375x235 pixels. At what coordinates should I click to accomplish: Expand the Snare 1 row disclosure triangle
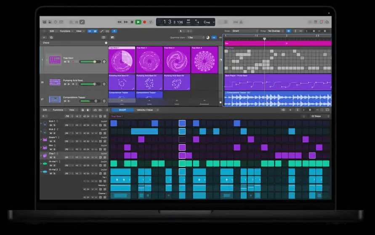pos(41,140)
